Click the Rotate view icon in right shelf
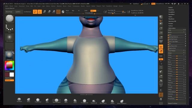Image resolution: width=192 pixels, height=108 pixels. point(161,81)
